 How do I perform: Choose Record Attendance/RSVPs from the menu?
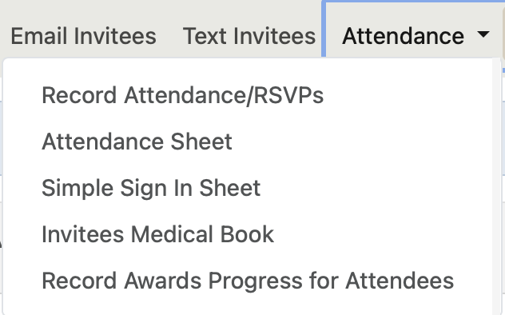pos(183,95)
